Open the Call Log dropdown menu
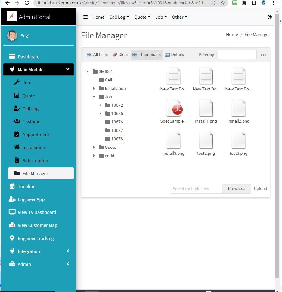 tap(119, 17)
